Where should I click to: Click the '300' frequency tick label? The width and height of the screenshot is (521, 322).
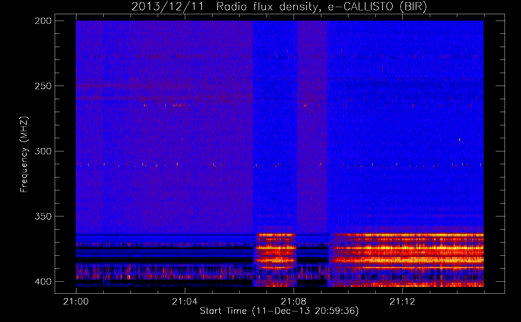coord(43,151)
